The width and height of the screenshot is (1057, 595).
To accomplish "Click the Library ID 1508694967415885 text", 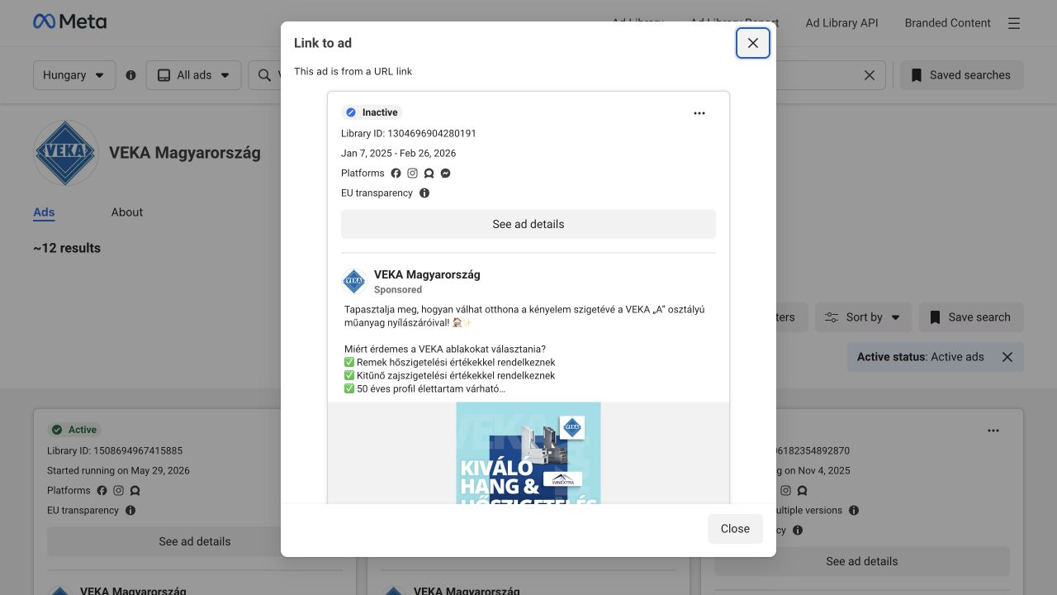I will 115,450.
